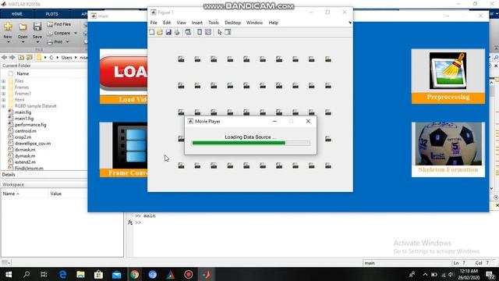Open the Print dropdown arrow in toolstrip
Viewport: 499px width, 281px height.
(68, 41)
